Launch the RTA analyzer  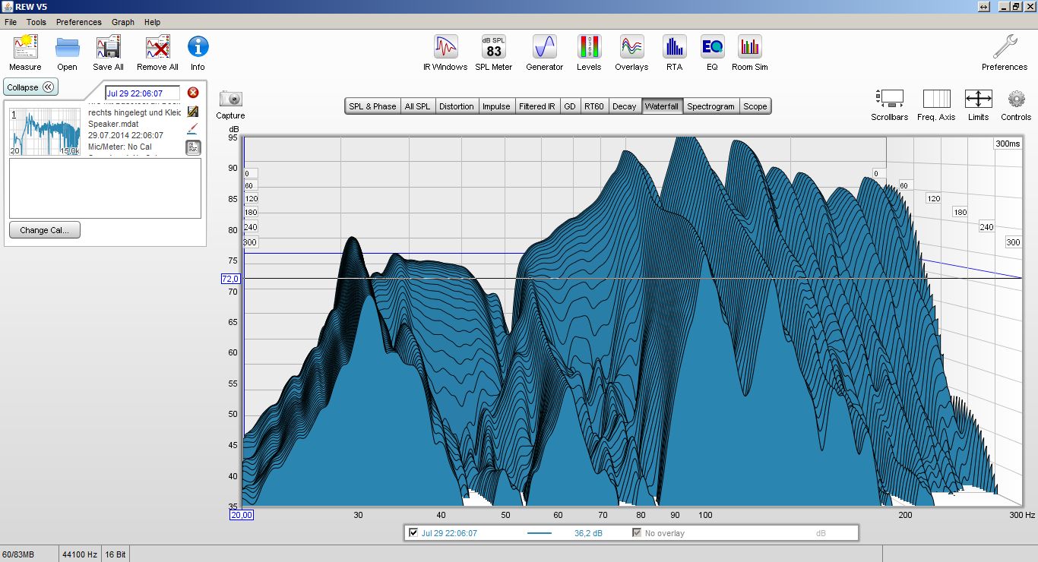click(x=674, y=47)
